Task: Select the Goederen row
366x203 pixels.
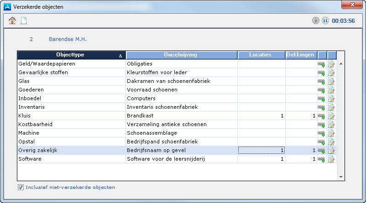Action: [x=72, y=90]
